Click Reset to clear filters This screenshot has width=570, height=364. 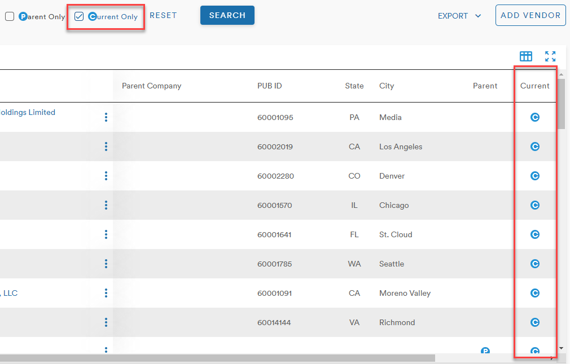163,16
